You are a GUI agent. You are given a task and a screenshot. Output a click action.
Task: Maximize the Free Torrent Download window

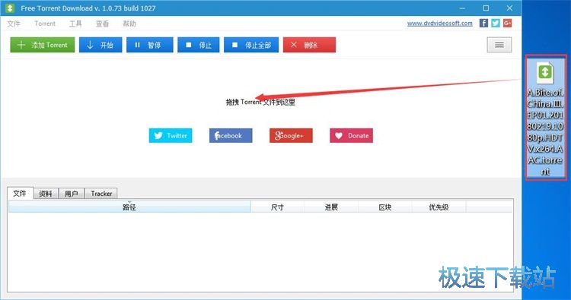(x=486, y=8)
